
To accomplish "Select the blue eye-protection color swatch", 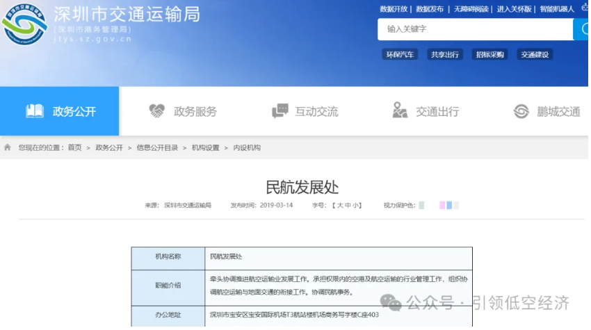I will pyautogui.click(x=449, y=206).
